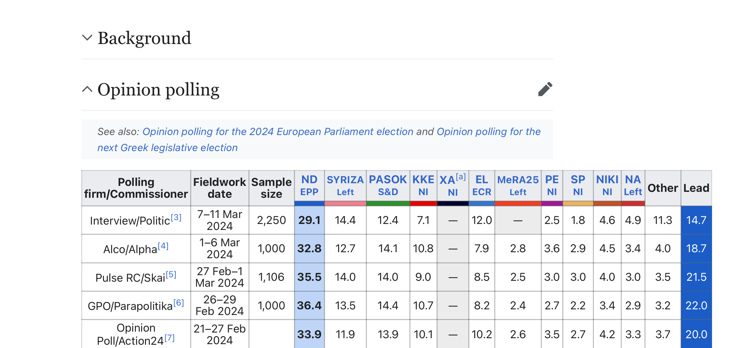Viewport: 754px width, 348px height.
Task: Open the Background section heading
Action: (144, 38)
